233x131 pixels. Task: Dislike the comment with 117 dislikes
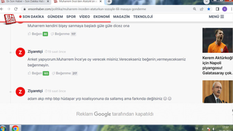point(63,34)
